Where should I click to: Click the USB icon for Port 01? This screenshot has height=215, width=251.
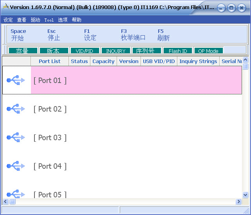16,80
